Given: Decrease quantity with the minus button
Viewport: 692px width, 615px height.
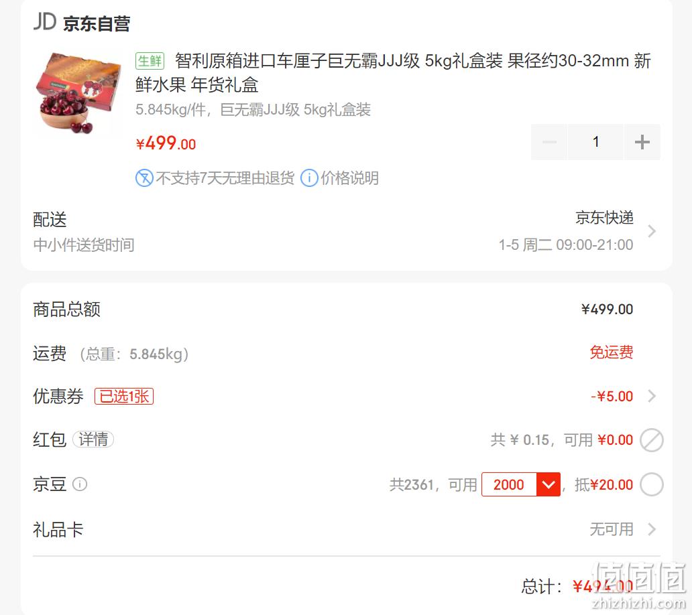Looking at the screenshot, I should click(x=549, y=142).
